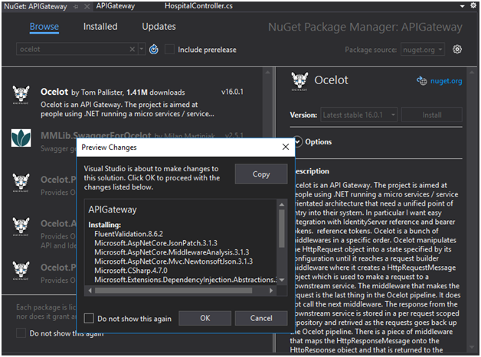Click the Ocelot package icon in results list
Screen dimensions: 481x357
tap(21, 95)
